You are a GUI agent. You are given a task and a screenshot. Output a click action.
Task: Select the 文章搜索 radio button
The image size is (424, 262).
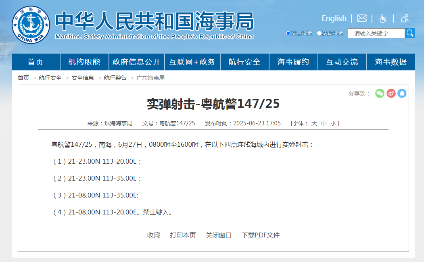pos(288,33)
